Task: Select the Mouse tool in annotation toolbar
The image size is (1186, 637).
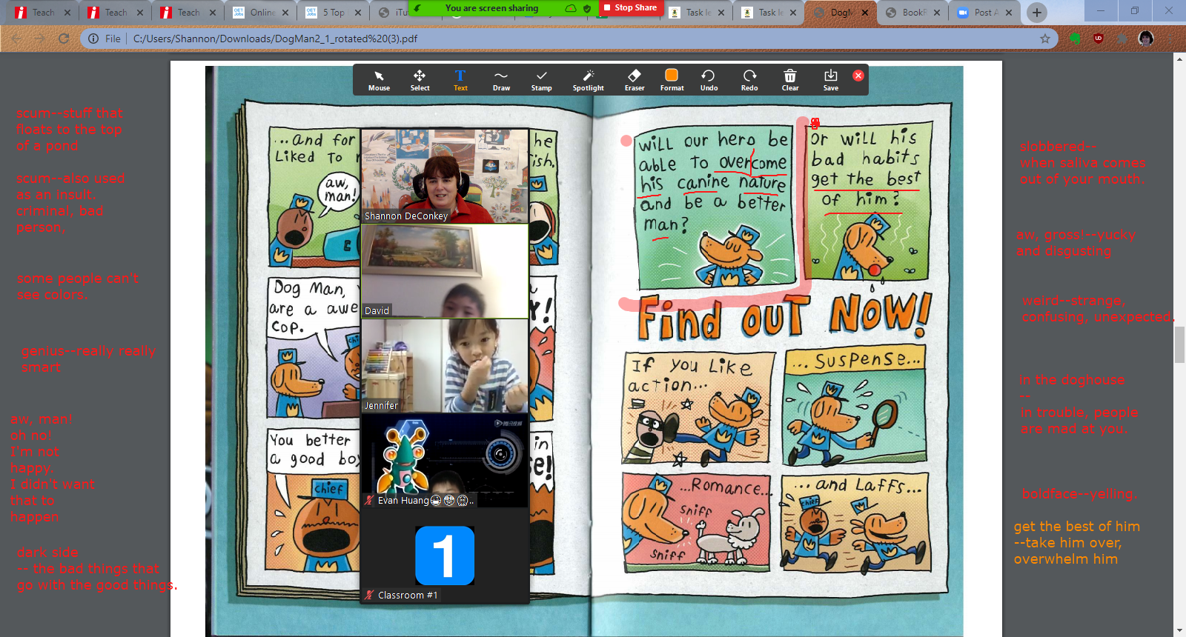Action: pyautogui.click(x=379, y=80)
